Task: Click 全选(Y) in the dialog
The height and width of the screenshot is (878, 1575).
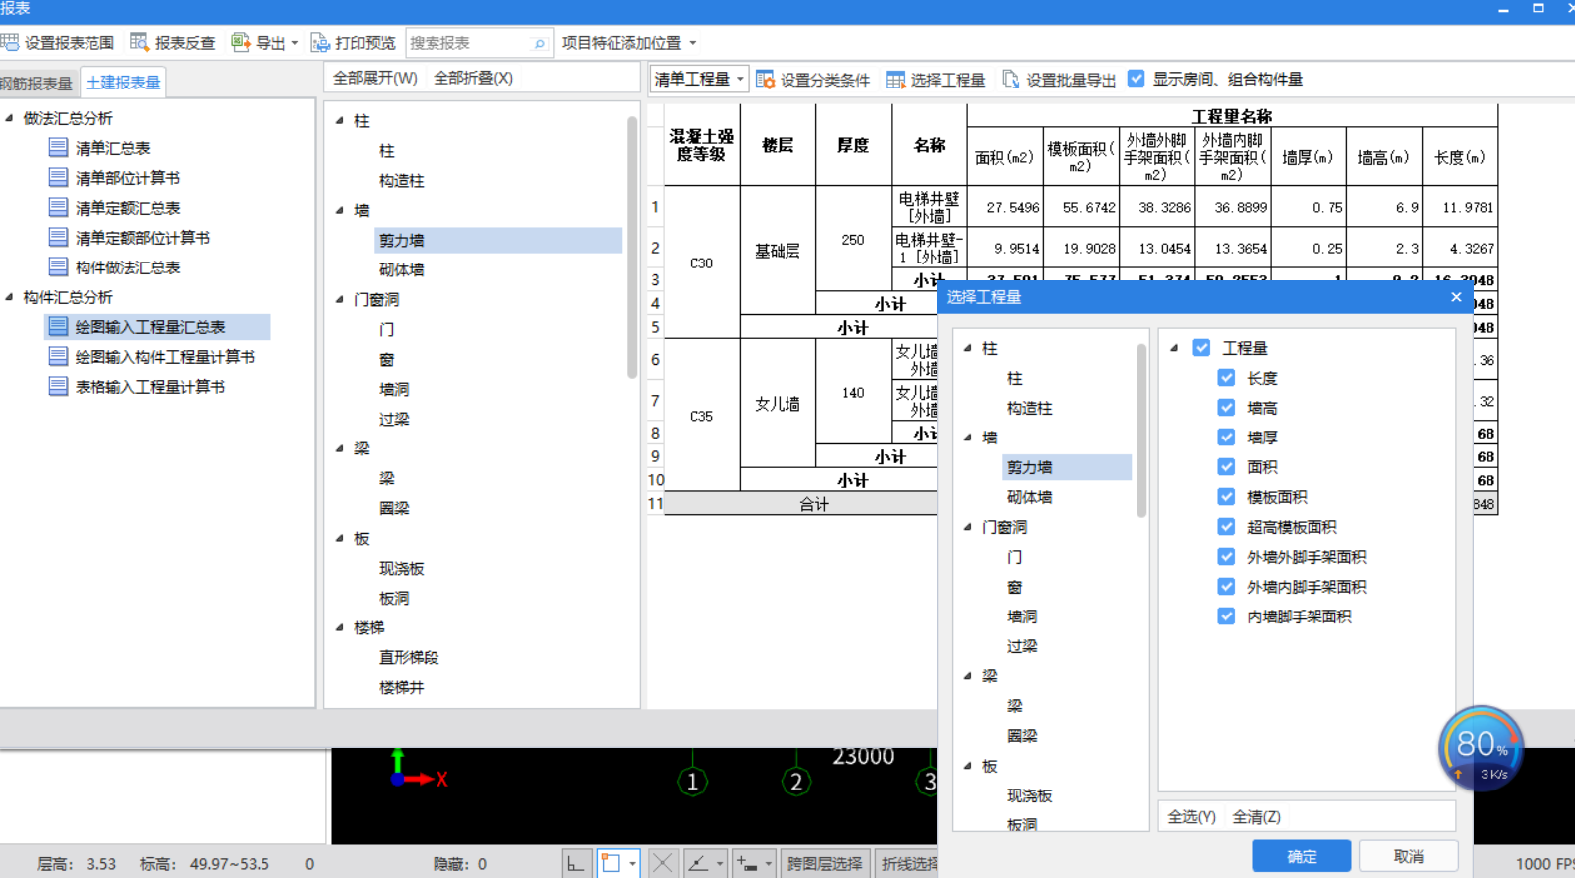Action: 1192,817
